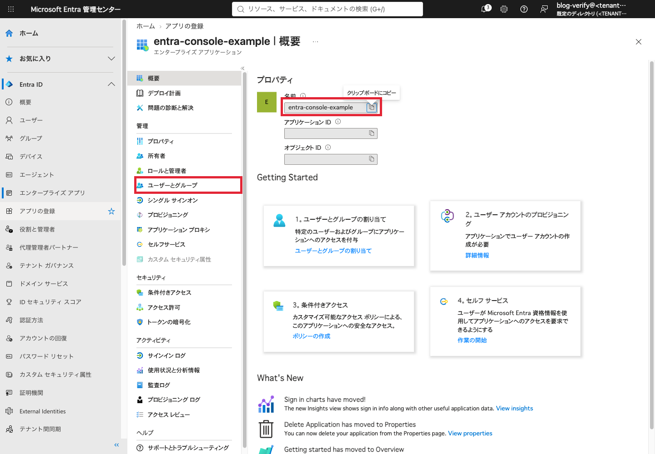Expand the お気に入り section
This screenshot has width=655, height=454.
[x=111, y=59]
